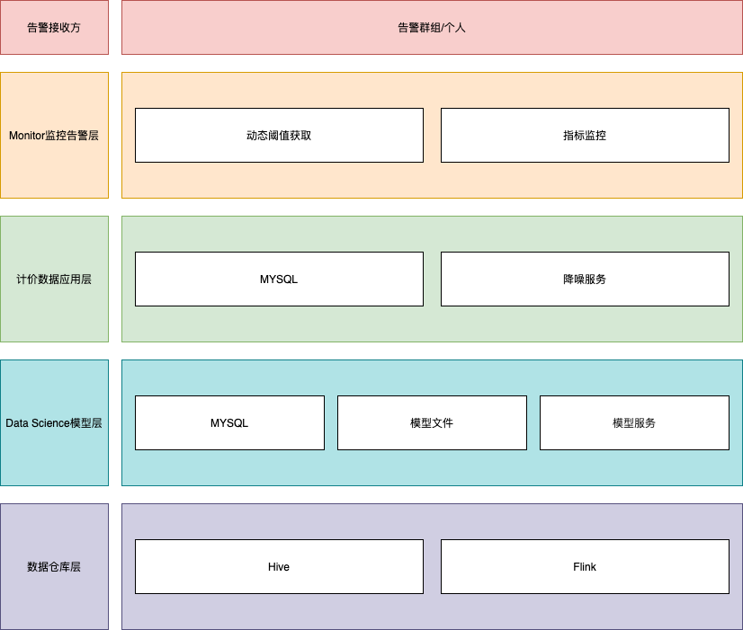Click the MYSQL box in the Data Science模型层 layer
Screen dimensions: 743x630
tap(229, 422)
